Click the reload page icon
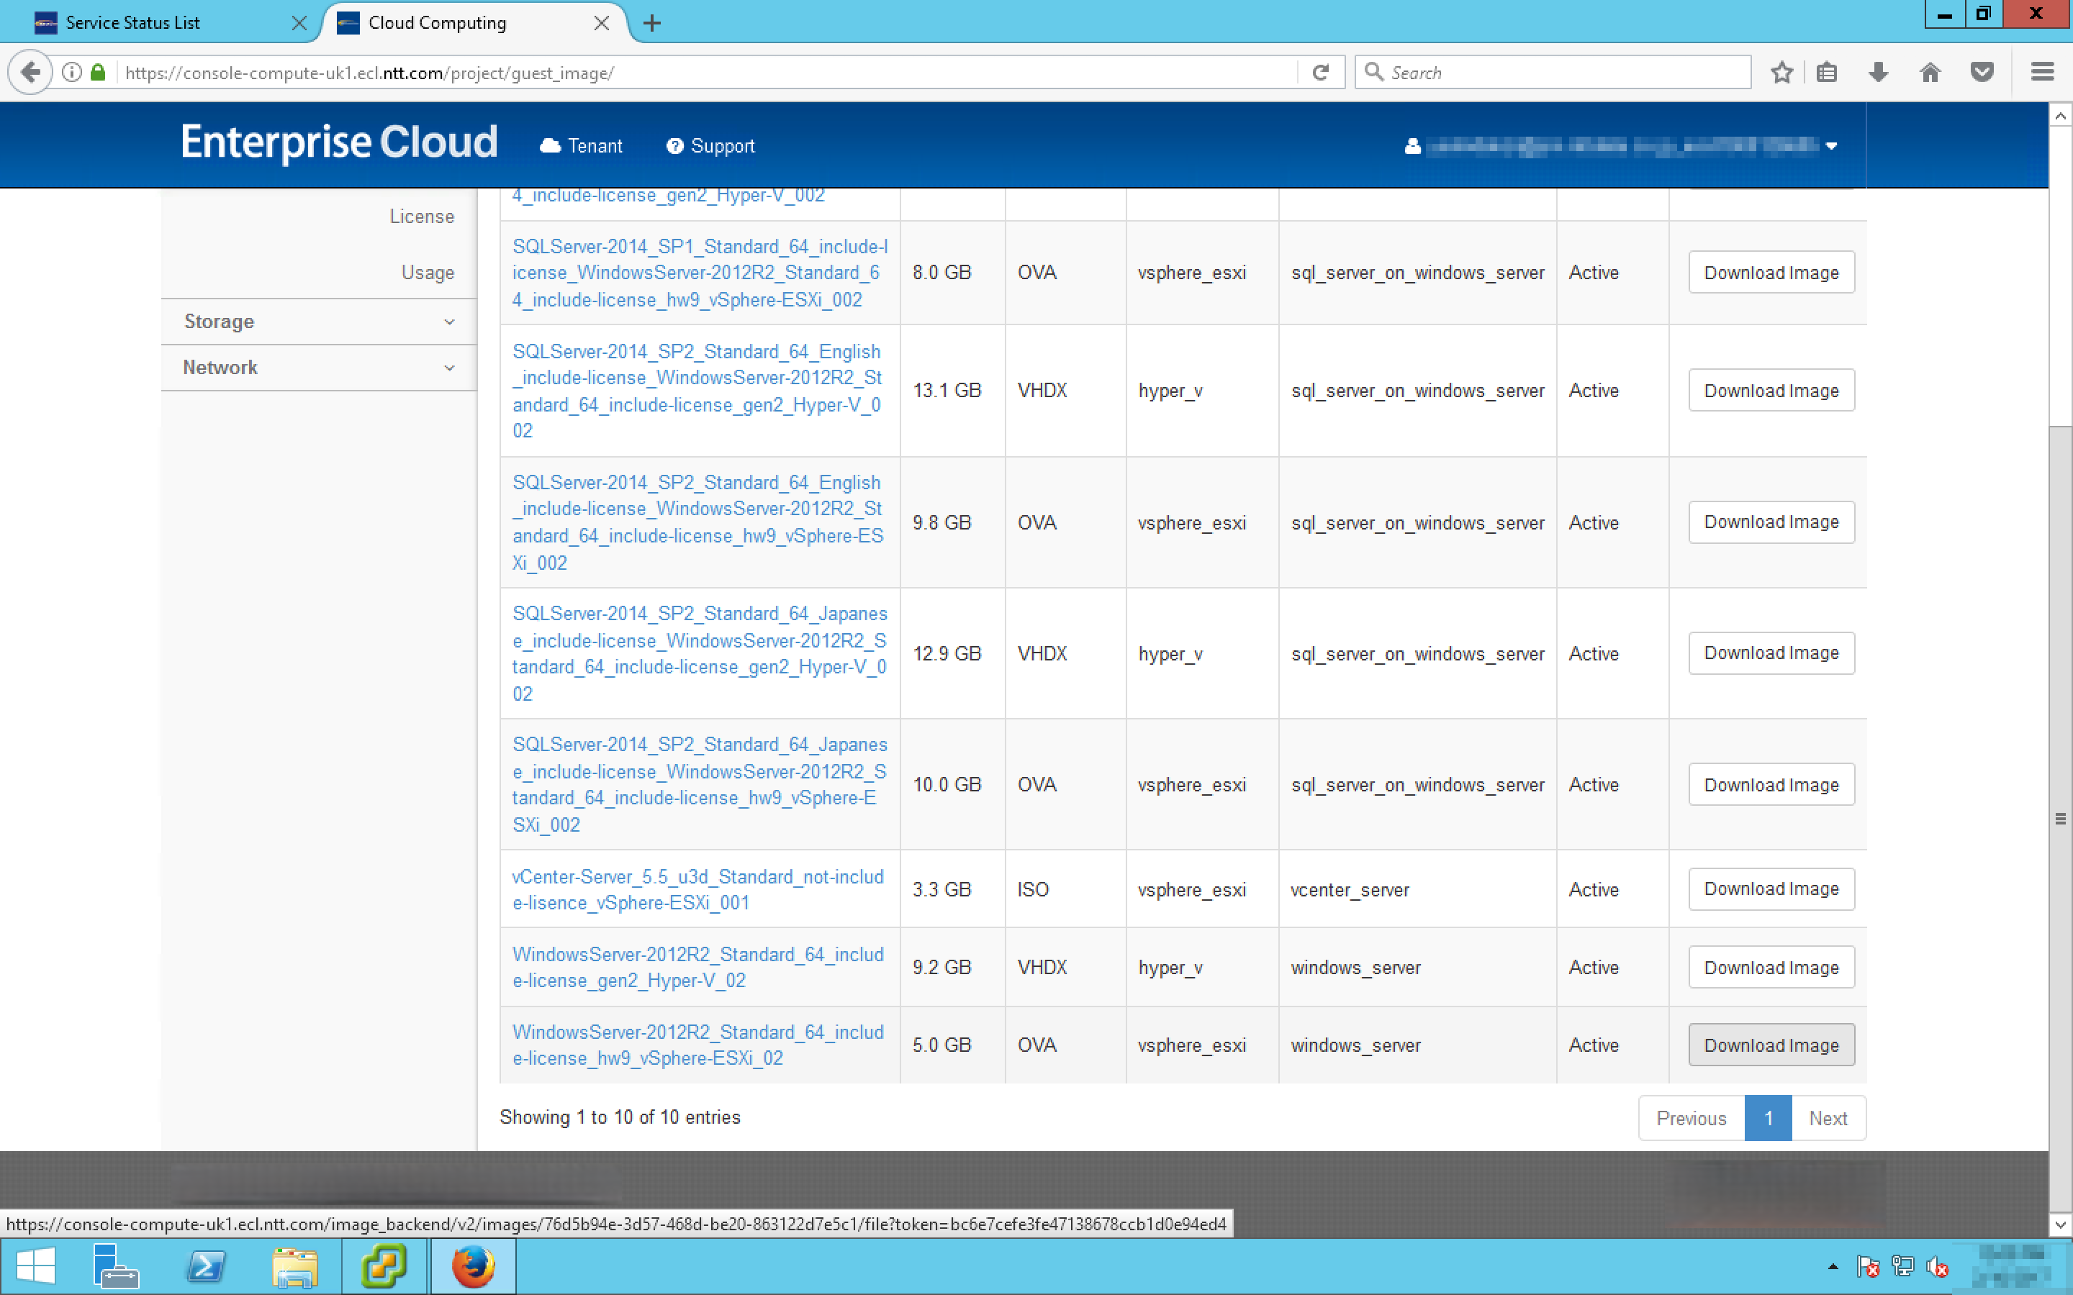This screenshot has height=1295, width=2073. tap(1321, 72)
